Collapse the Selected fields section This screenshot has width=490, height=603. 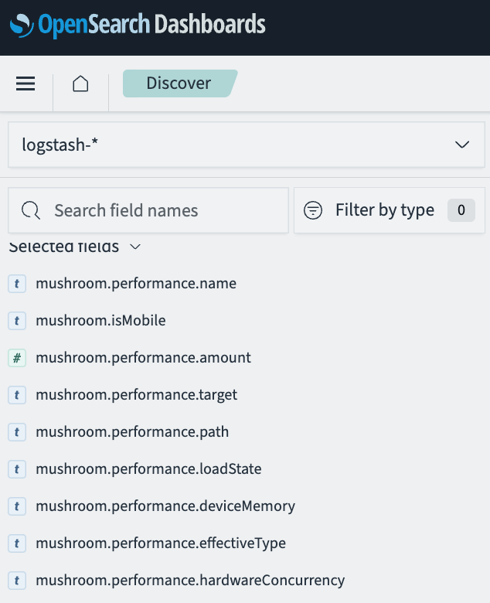(x=75, y=247)
